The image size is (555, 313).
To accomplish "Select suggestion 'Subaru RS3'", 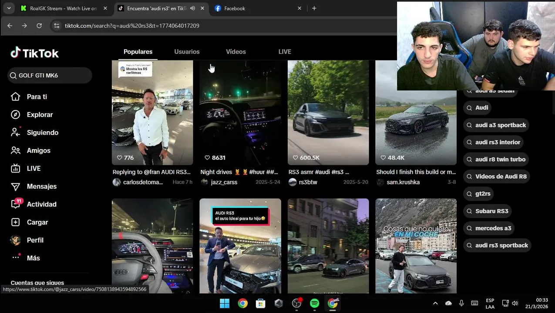I will tap(488, 211).
